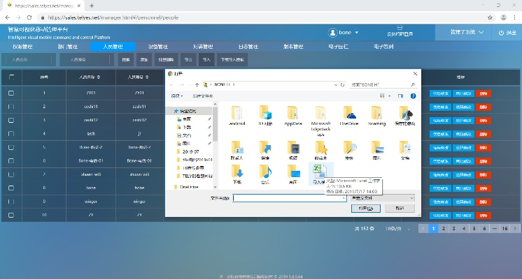Go to page 3 in pagination
Screen dimensions: 522x279
point(453,228)
